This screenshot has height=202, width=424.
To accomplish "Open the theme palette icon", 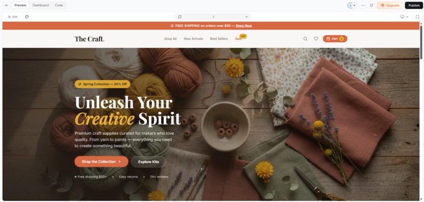I will [27, 17].
